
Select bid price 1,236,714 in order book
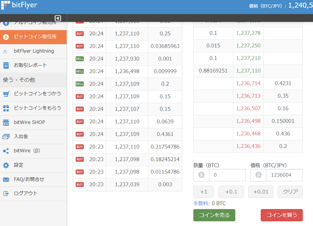(x=248, y=84)
